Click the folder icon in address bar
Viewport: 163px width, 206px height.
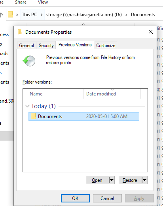coord(10,14)
